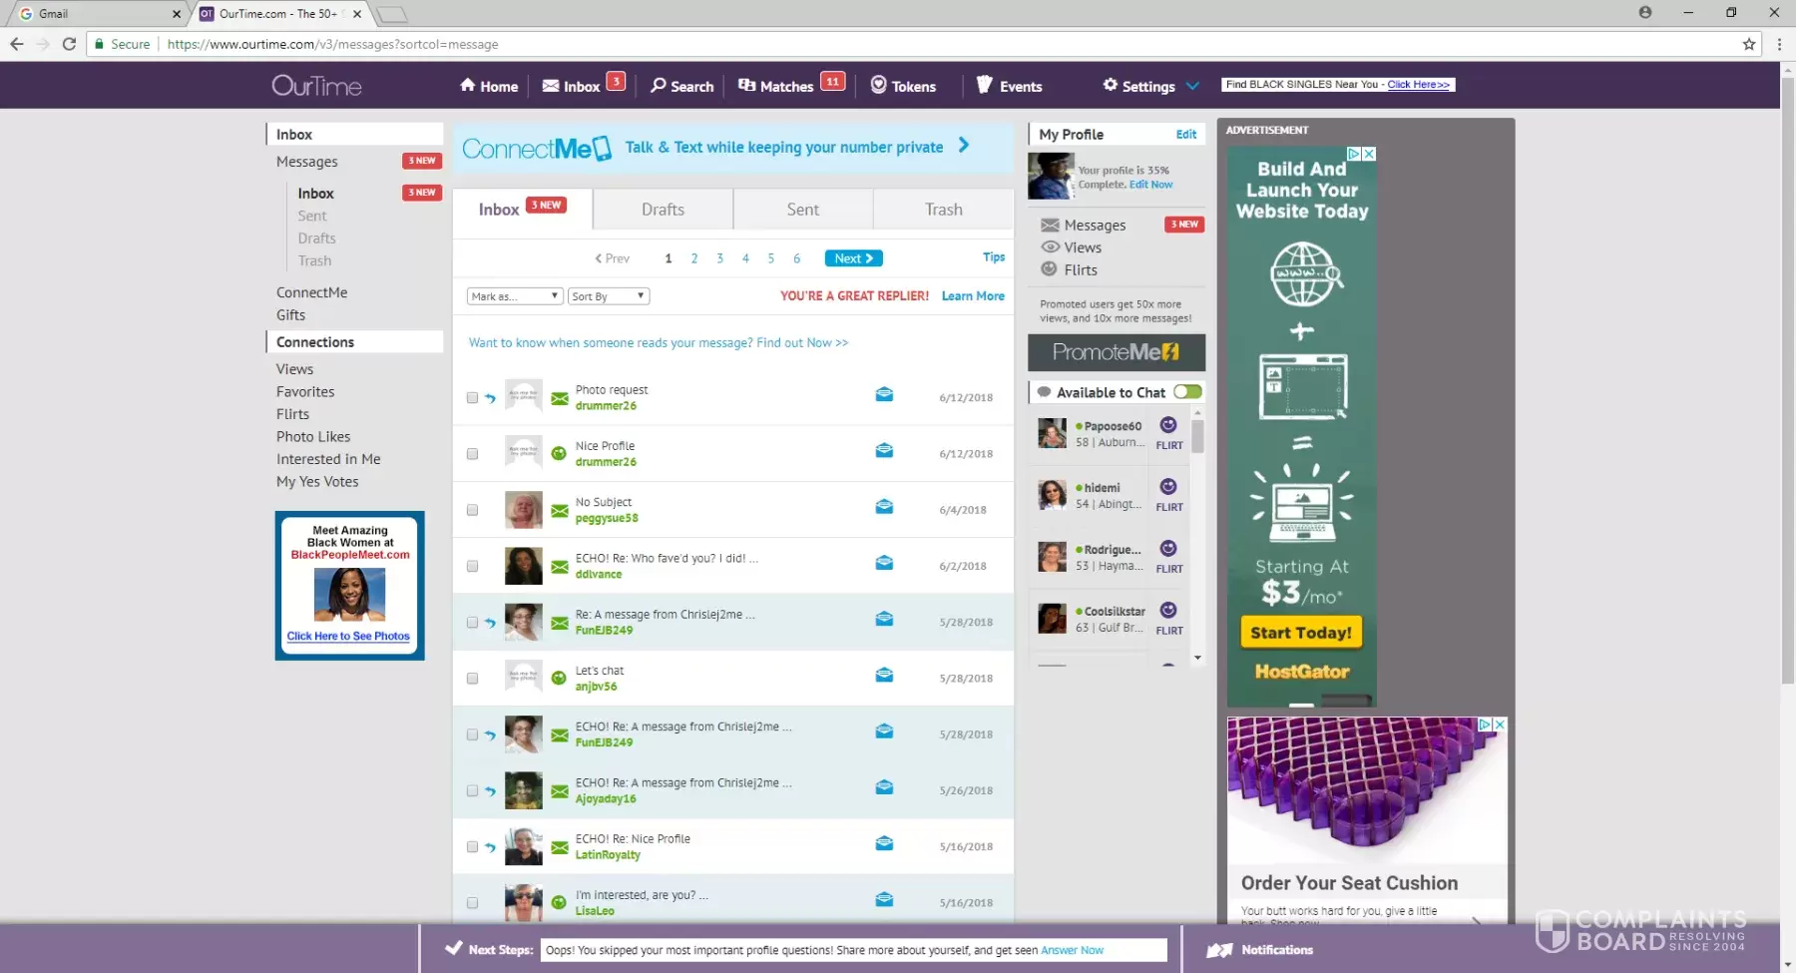The image size is (1796, 973).
Task: Click Answer Now link in Next Steps
Action: click(1073, 951)
